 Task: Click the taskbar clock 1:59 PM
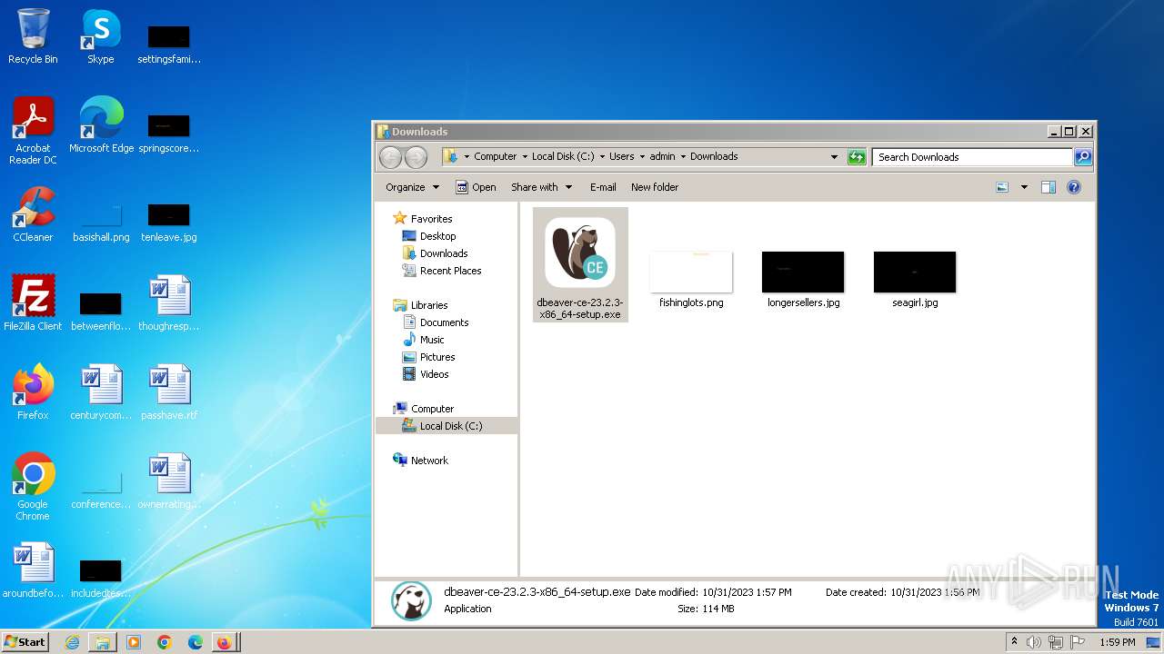1118,642
